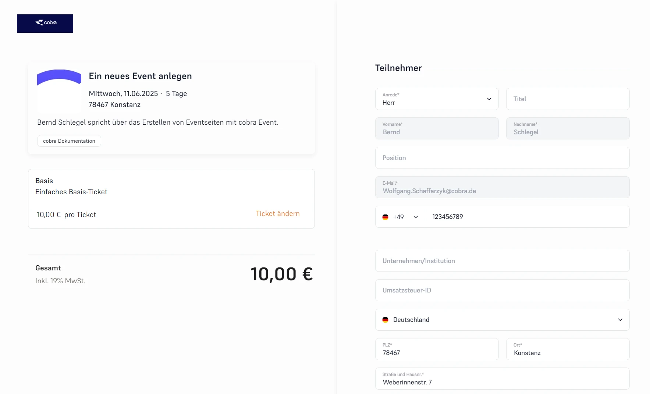Click the E-Mail field with cobra.de address
This screenshot has height=394, width=650.
[502, 188]
